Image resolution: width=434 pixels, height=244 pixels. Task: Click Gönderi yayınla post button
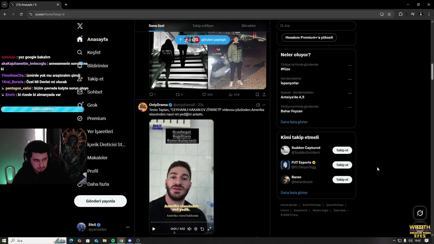point(100,201)
